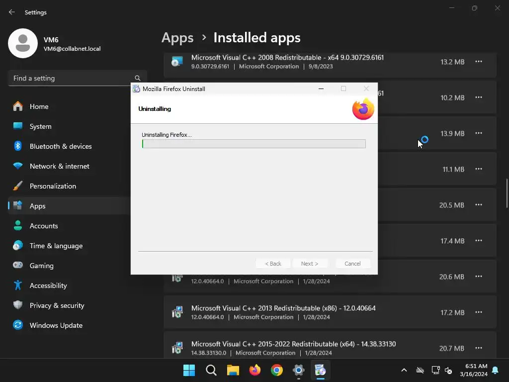The height and width of the screenshot is (382, 509).
Task: Click the VM6@collabnet.local account text
Action: click(72, 49)
